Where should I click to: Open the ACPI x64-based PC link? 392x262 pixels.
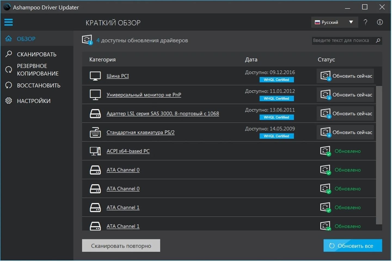click(x=128, y=151)
